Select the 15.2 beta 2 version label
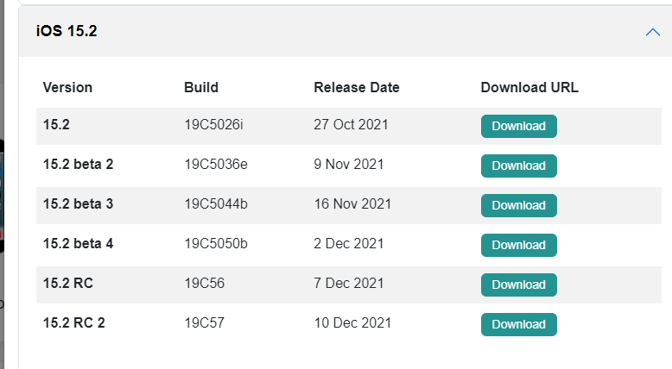The image size is (672, 369). click(x=78, y=164)
